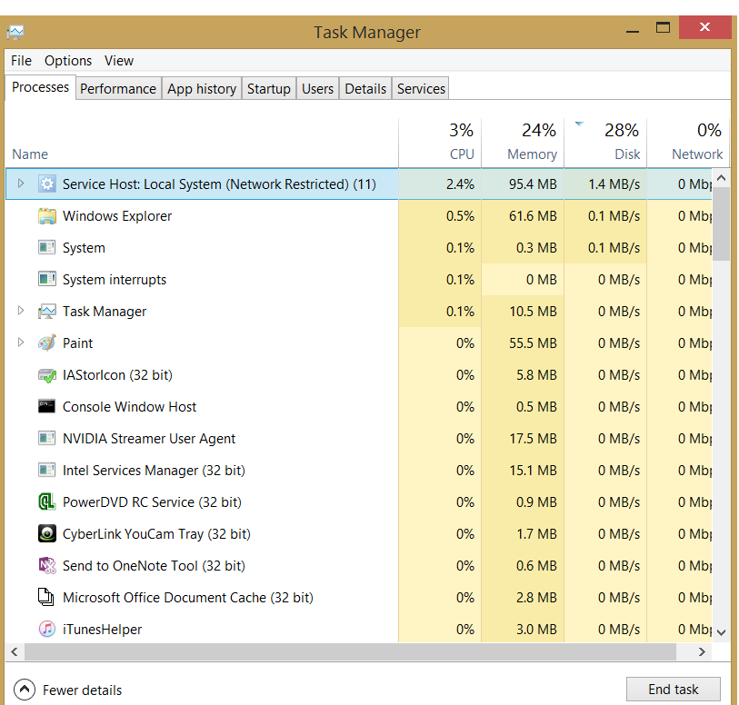
Task: Switch to the Users tab
Action: (x=317, y=88)
